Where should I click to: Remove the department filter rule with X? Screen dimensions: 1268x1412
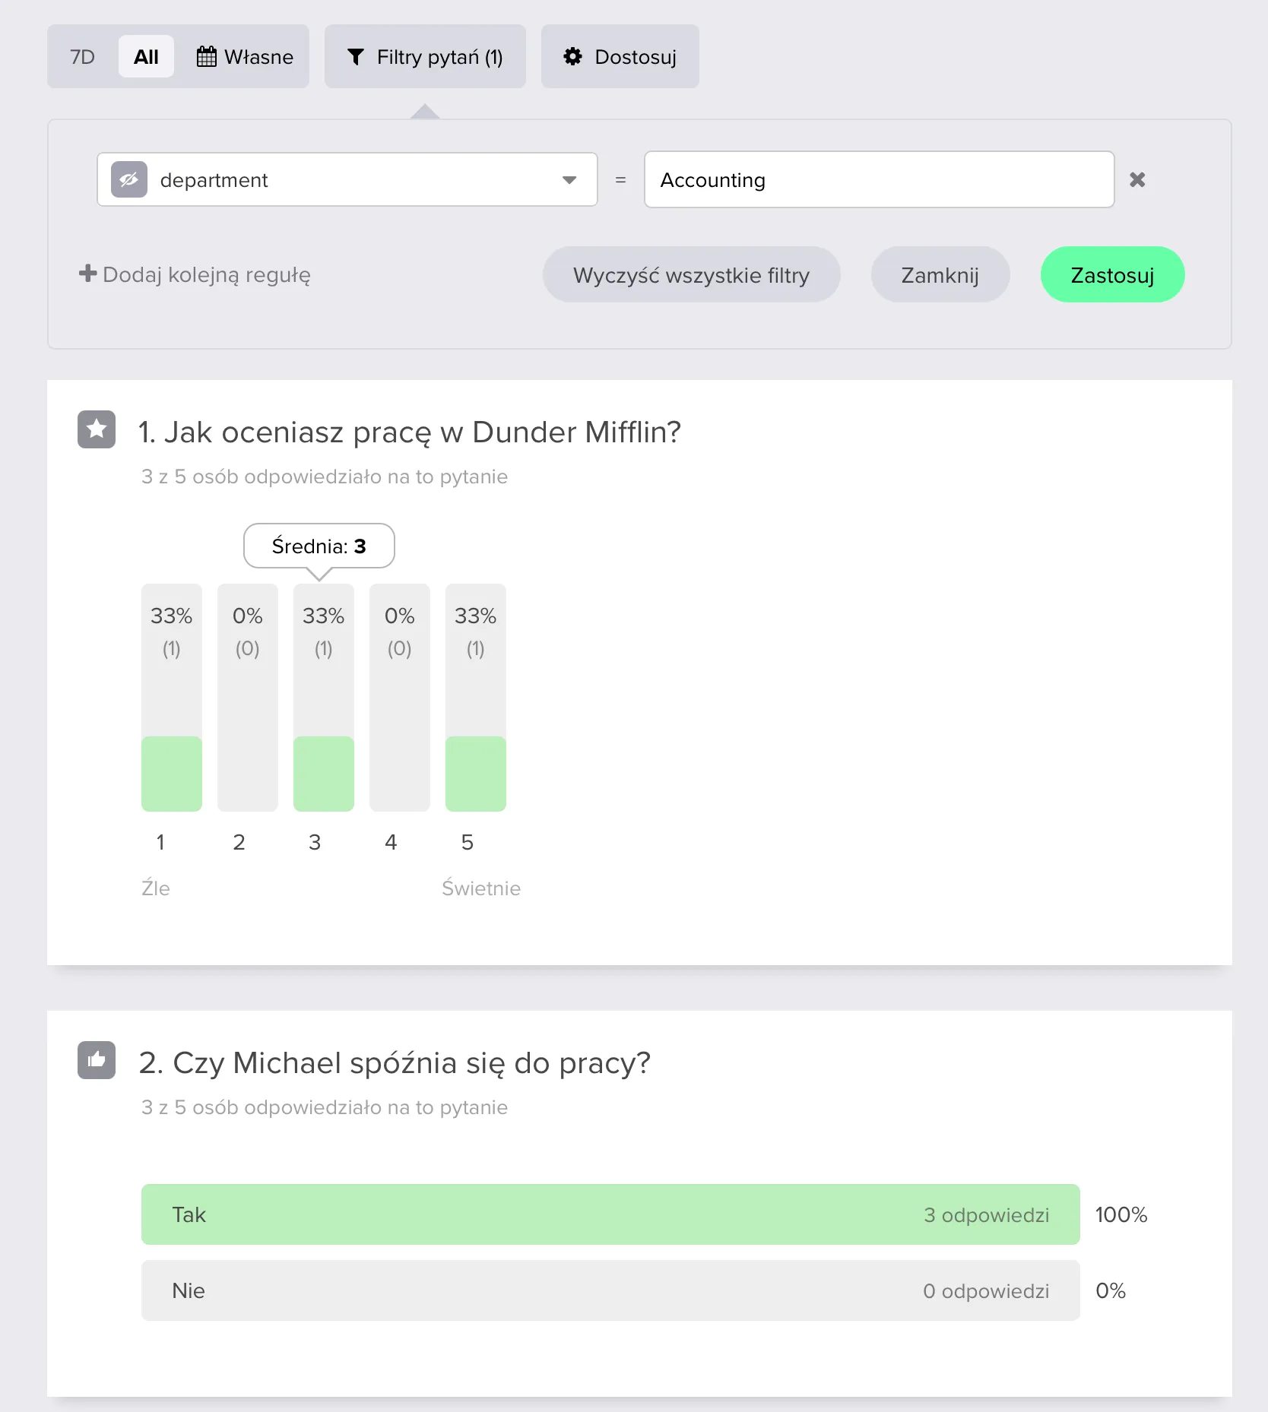click(x=1137, y=179)
